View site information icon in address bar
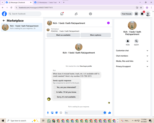Screen dimensions: 154x123 tap(17, 7)
